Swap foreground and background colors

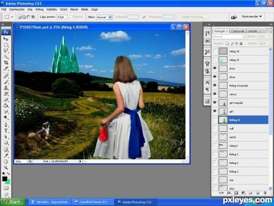(8, 173)
